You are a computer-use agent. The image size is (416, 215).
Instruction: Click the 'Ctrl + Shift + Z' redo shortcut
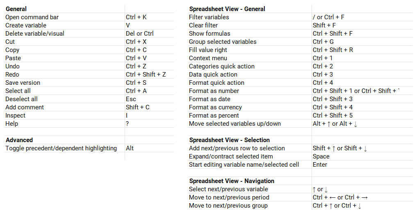145,75
